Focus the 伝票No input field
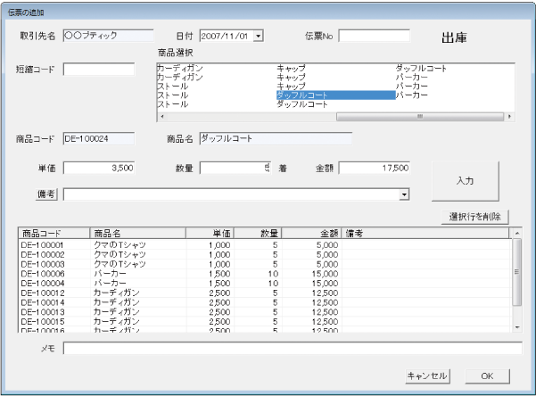Viewport: 536px width, 396px height. (373, 37)
